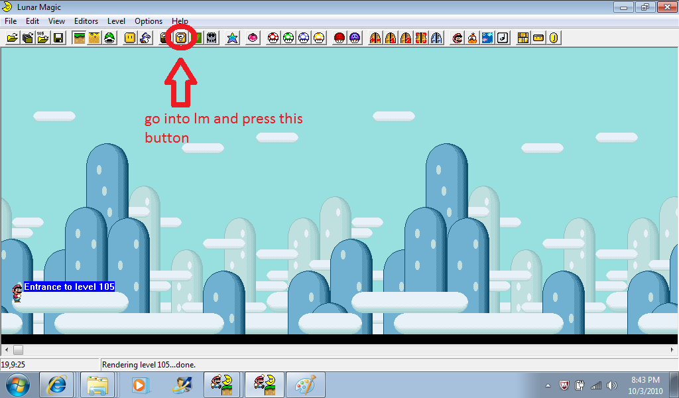
Task: Click the music note toolbar icon
Action: point(503,38)
